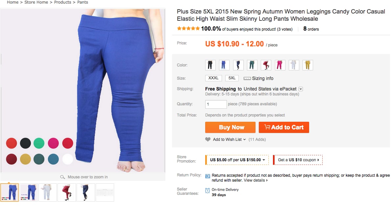Click the On-time Delivery alarm clock icon
Viewport: 391px width, 206px height.
click(x=208, y=190)
